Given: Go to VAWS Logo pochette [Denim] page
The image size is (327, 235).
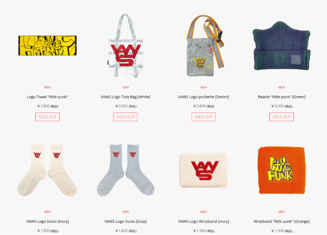Looking at the screenshot, I should tap(204, 97).
